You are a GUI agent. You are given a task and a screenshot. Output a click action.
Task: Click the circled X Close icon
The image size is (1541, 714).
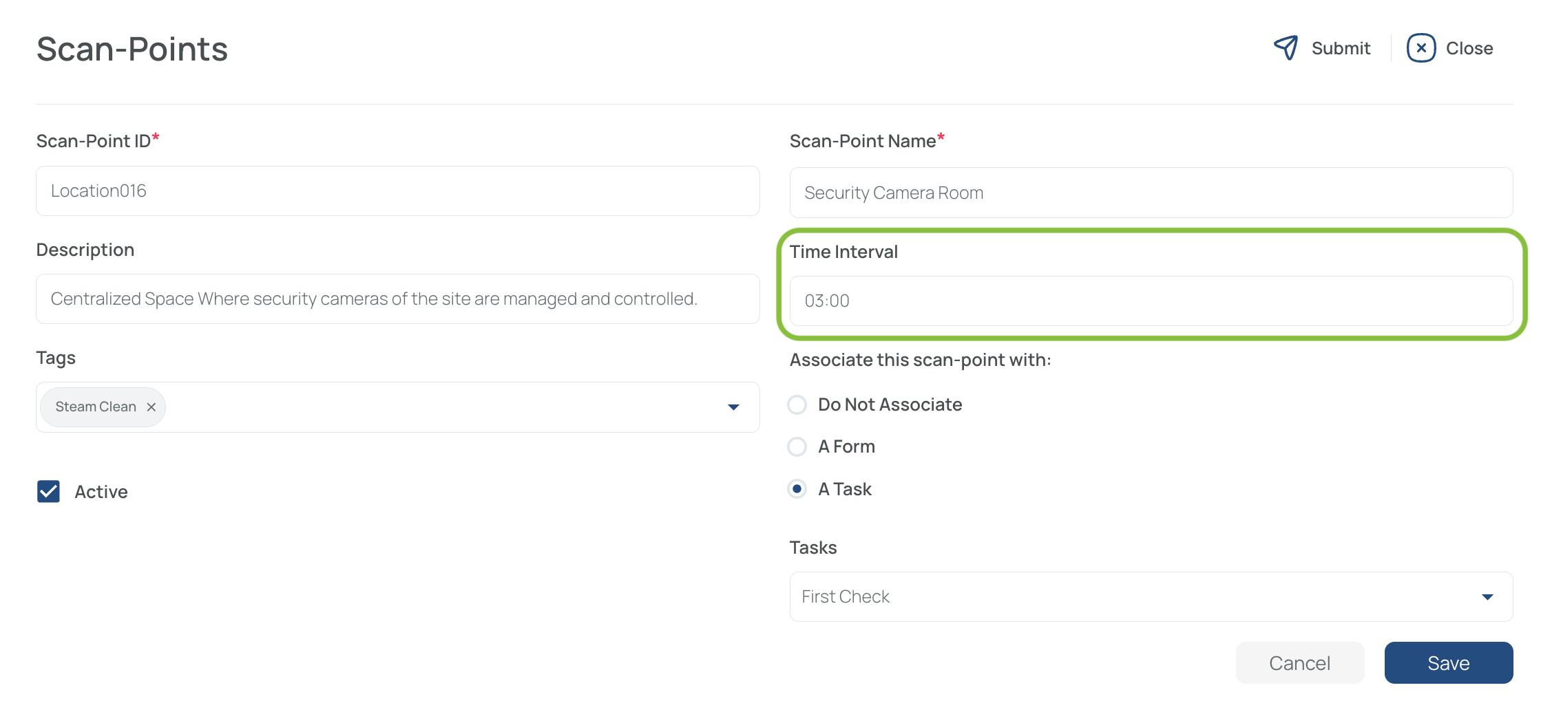[1421, 48]
